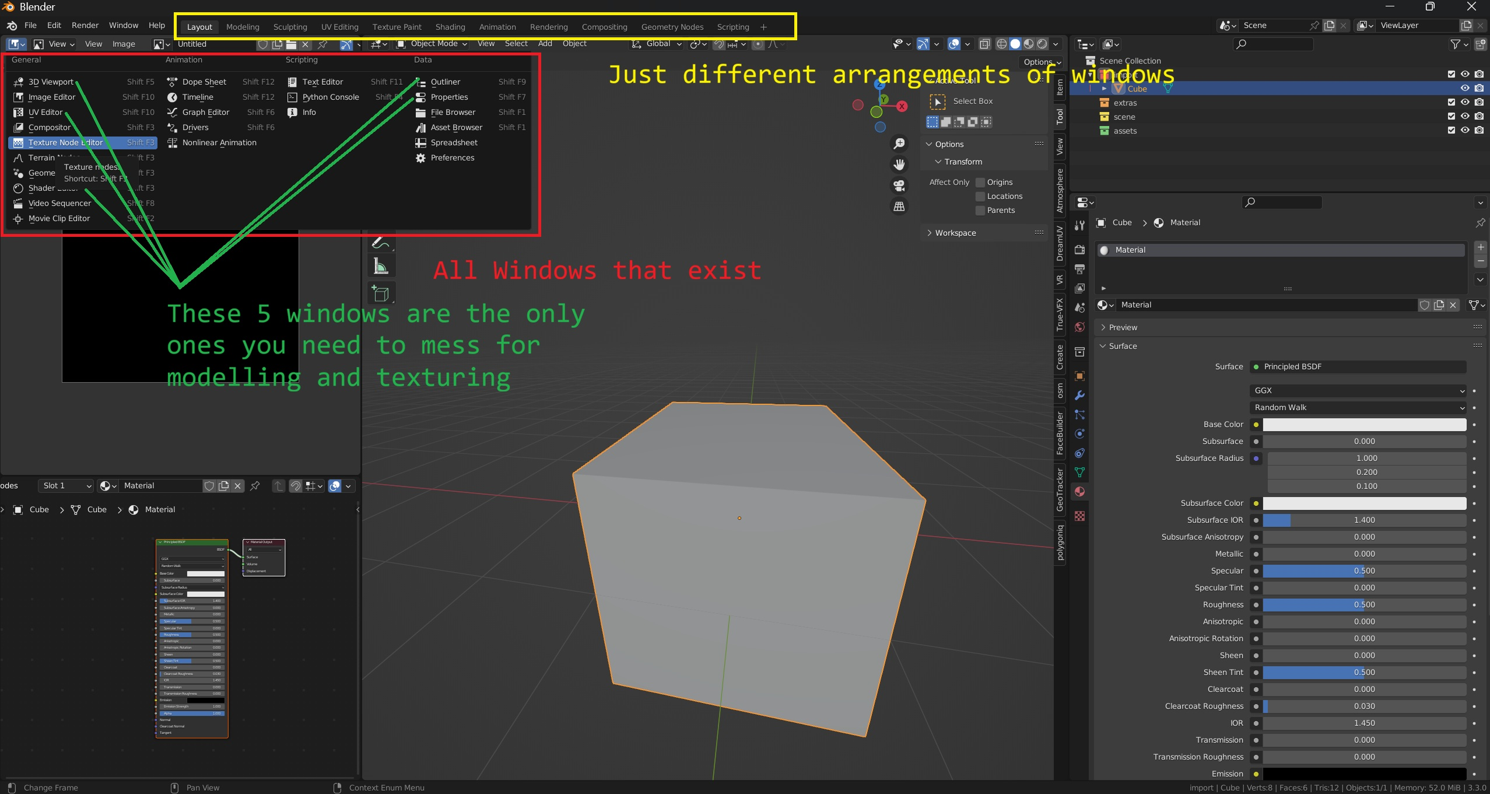Open the Object Mode dropdown

[432, 44]
